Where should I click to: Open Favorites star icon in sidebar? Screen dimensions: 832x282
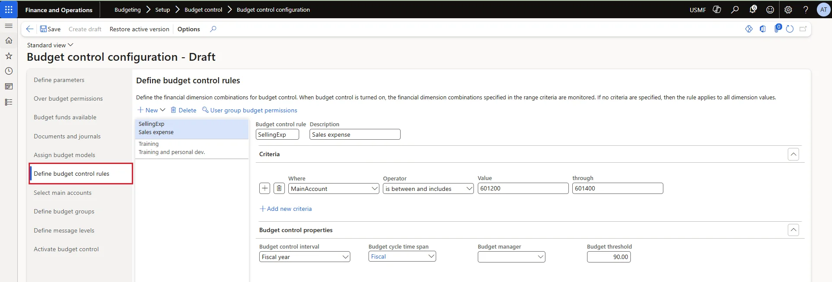pyautogui.click(x=9, y=56)
